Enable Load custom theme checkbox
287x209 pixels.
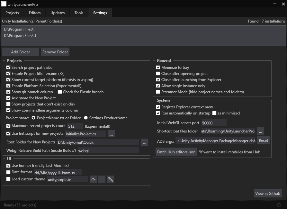[x=8, y=179]
